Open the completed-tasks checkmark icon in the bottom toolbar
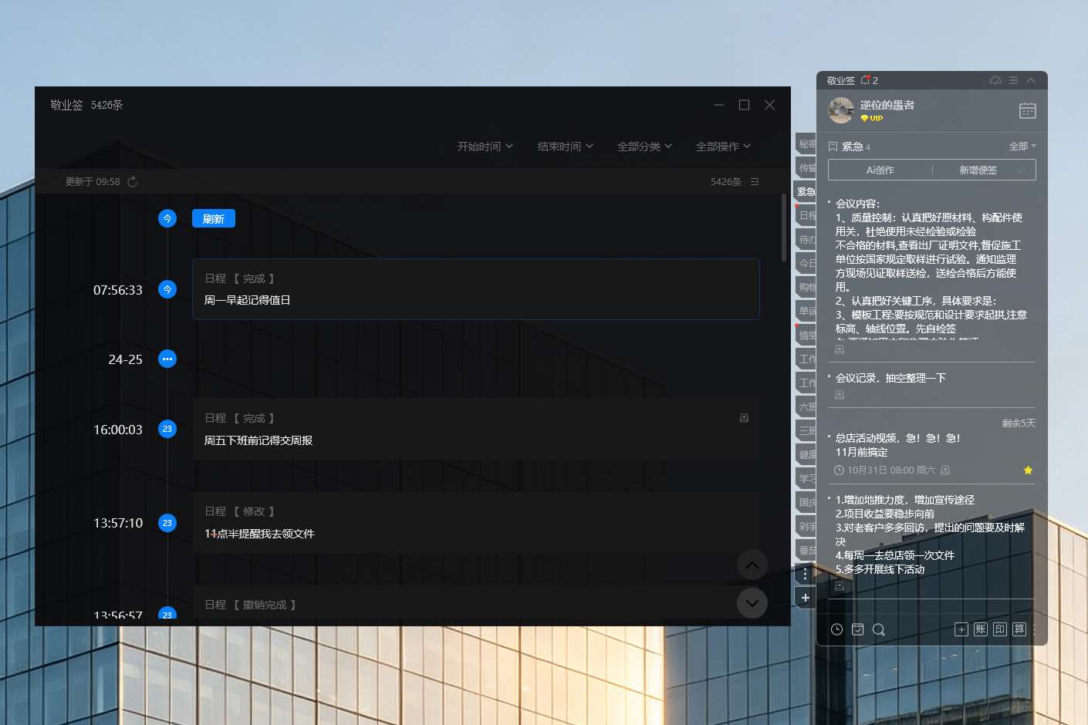Screen dimensions: 1088x725 click(857, 629)
